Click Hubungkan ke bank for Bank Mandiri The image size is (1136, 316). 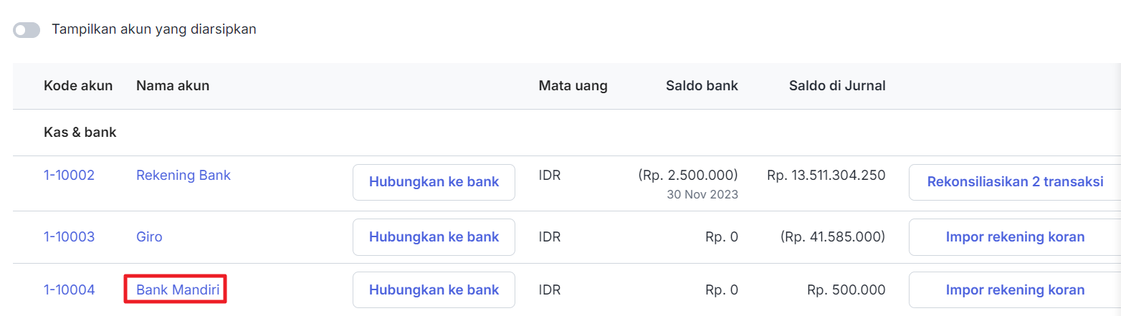click(434, 290)
